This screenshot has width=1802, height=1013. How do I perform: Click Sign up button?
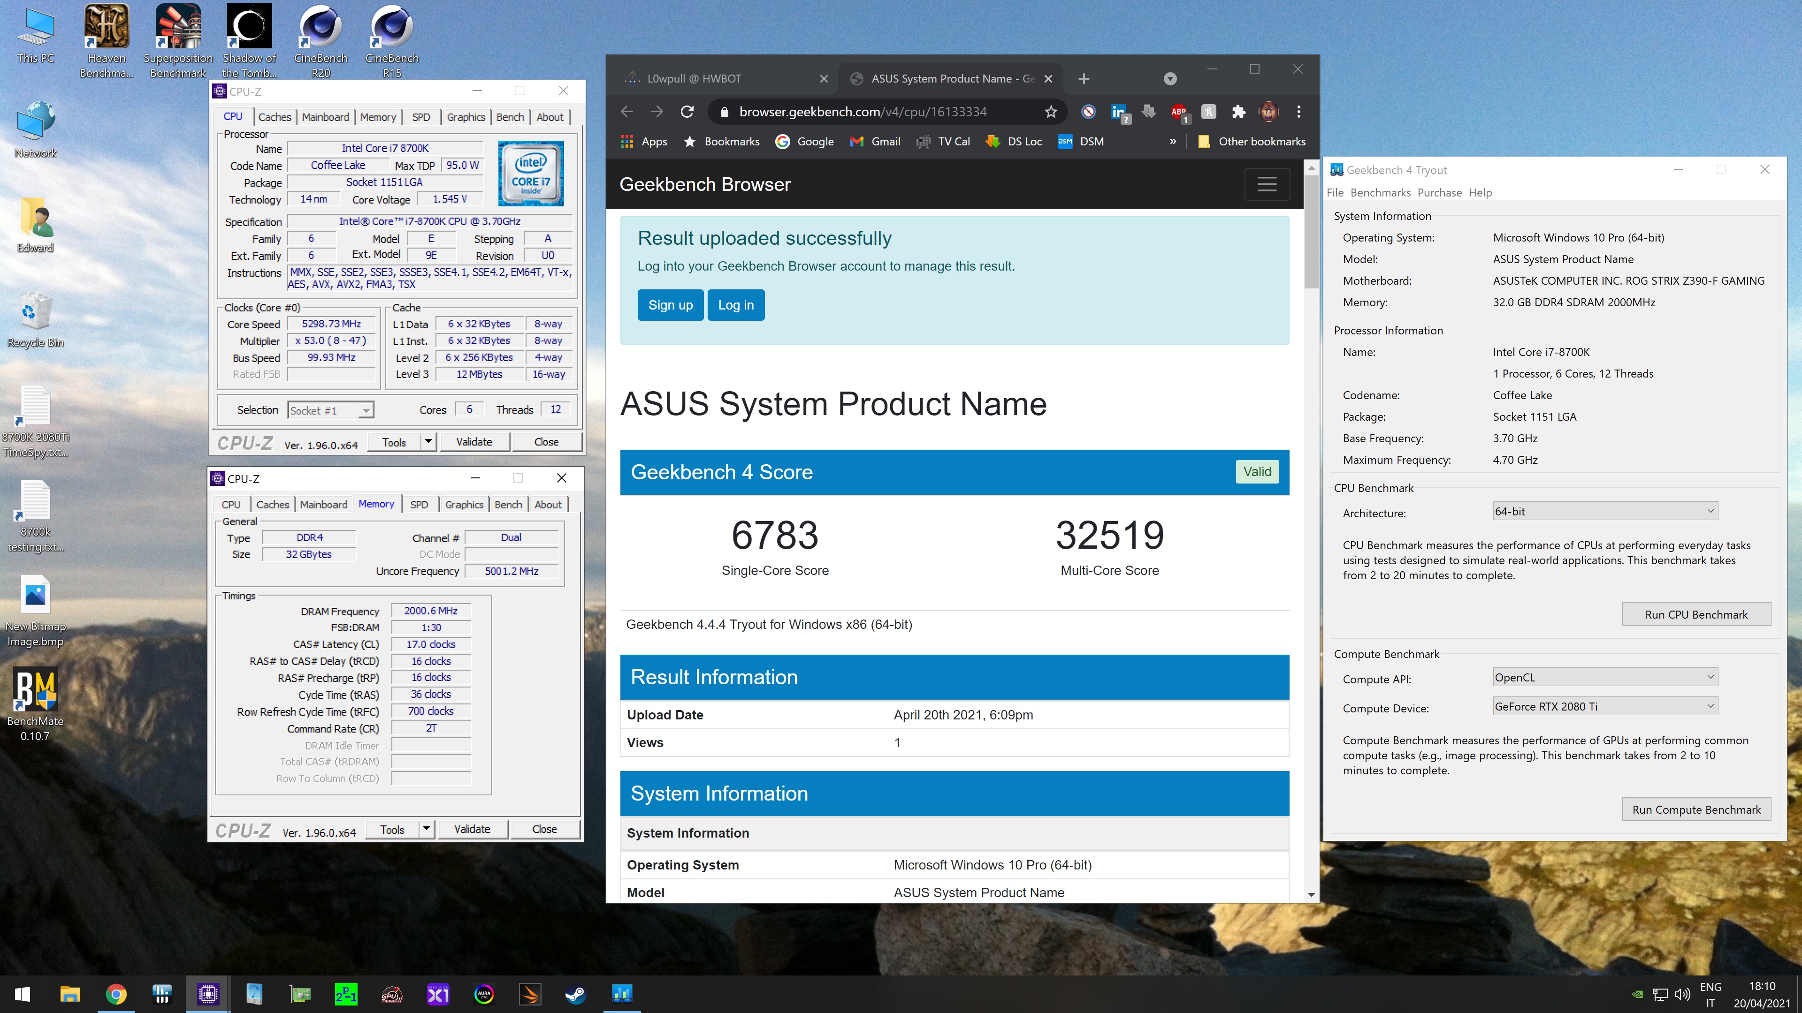pos(670,305)
